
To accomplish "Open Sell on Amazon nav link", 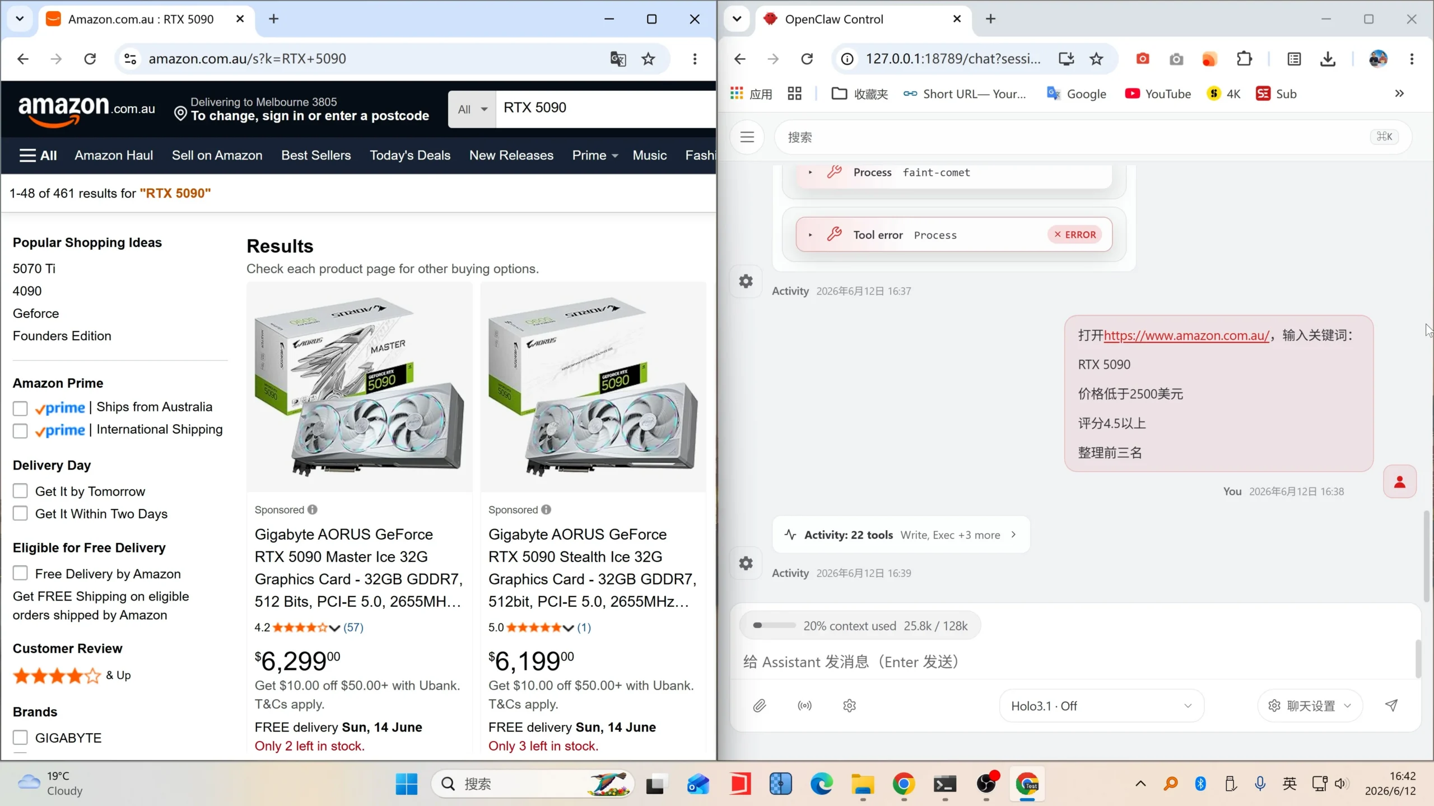I will click(217, 156).
